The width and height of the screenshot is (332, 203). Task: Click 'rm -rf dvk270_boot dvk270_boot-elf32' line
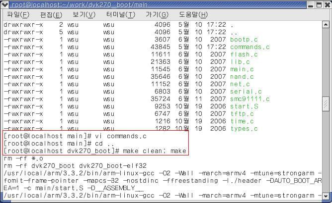point(75,166)
